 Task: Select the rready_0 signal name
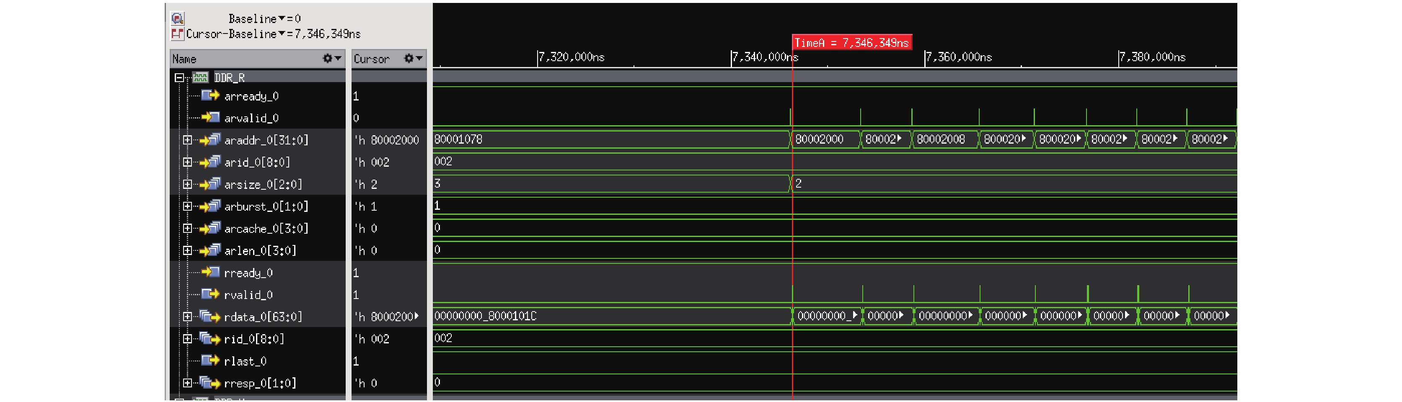tap(249, 273)
